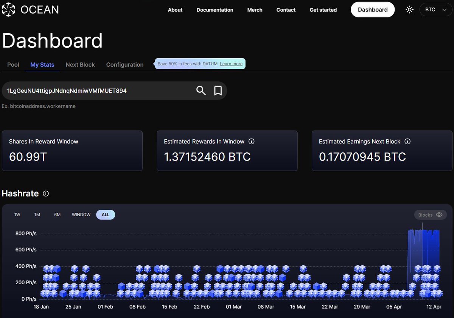454x318 pixels.
Task: Select the My Stats tab
Action: click(42, 65)
